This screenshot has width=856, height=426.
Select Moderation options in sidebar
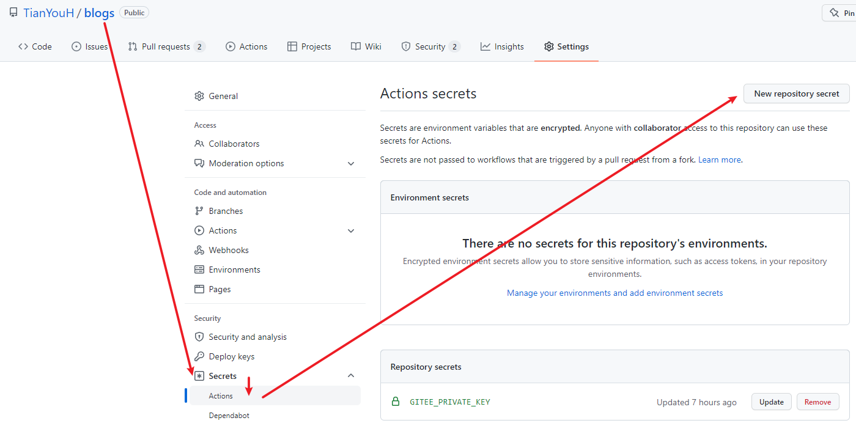point(275,163)
